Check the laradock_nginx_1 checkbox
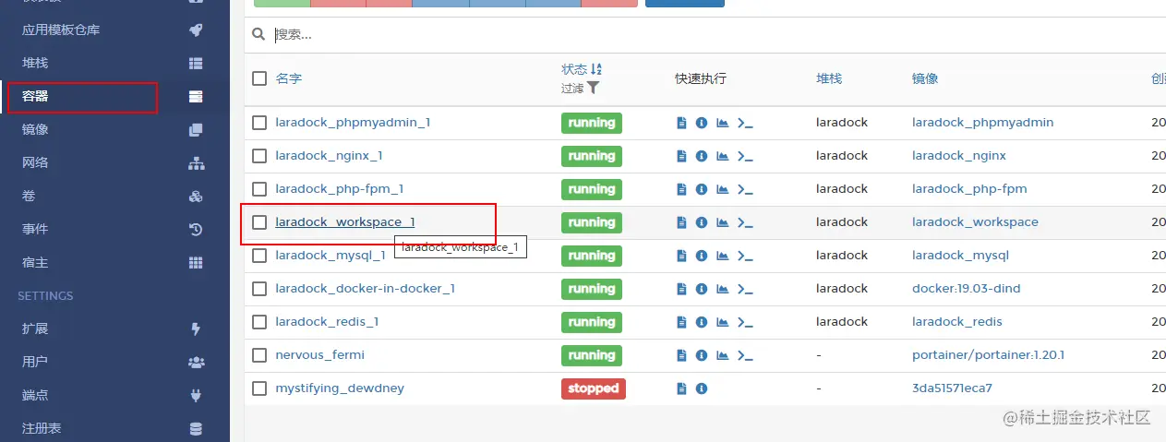Image resolution: width=1166 pixels, height=442 pixels. tap(259, 156)
